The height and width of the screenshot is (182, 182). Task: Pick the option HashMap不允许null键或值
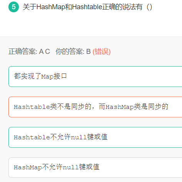(x=95, y=167)
